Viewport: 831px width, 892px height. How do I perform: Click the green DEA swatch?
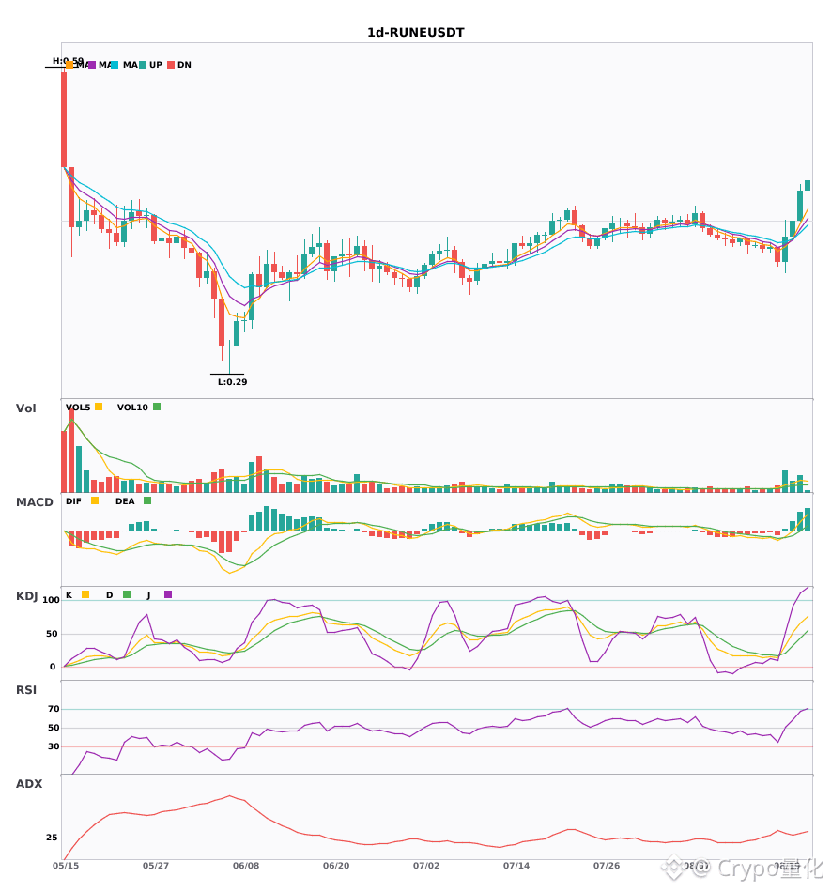click(147, 500)
